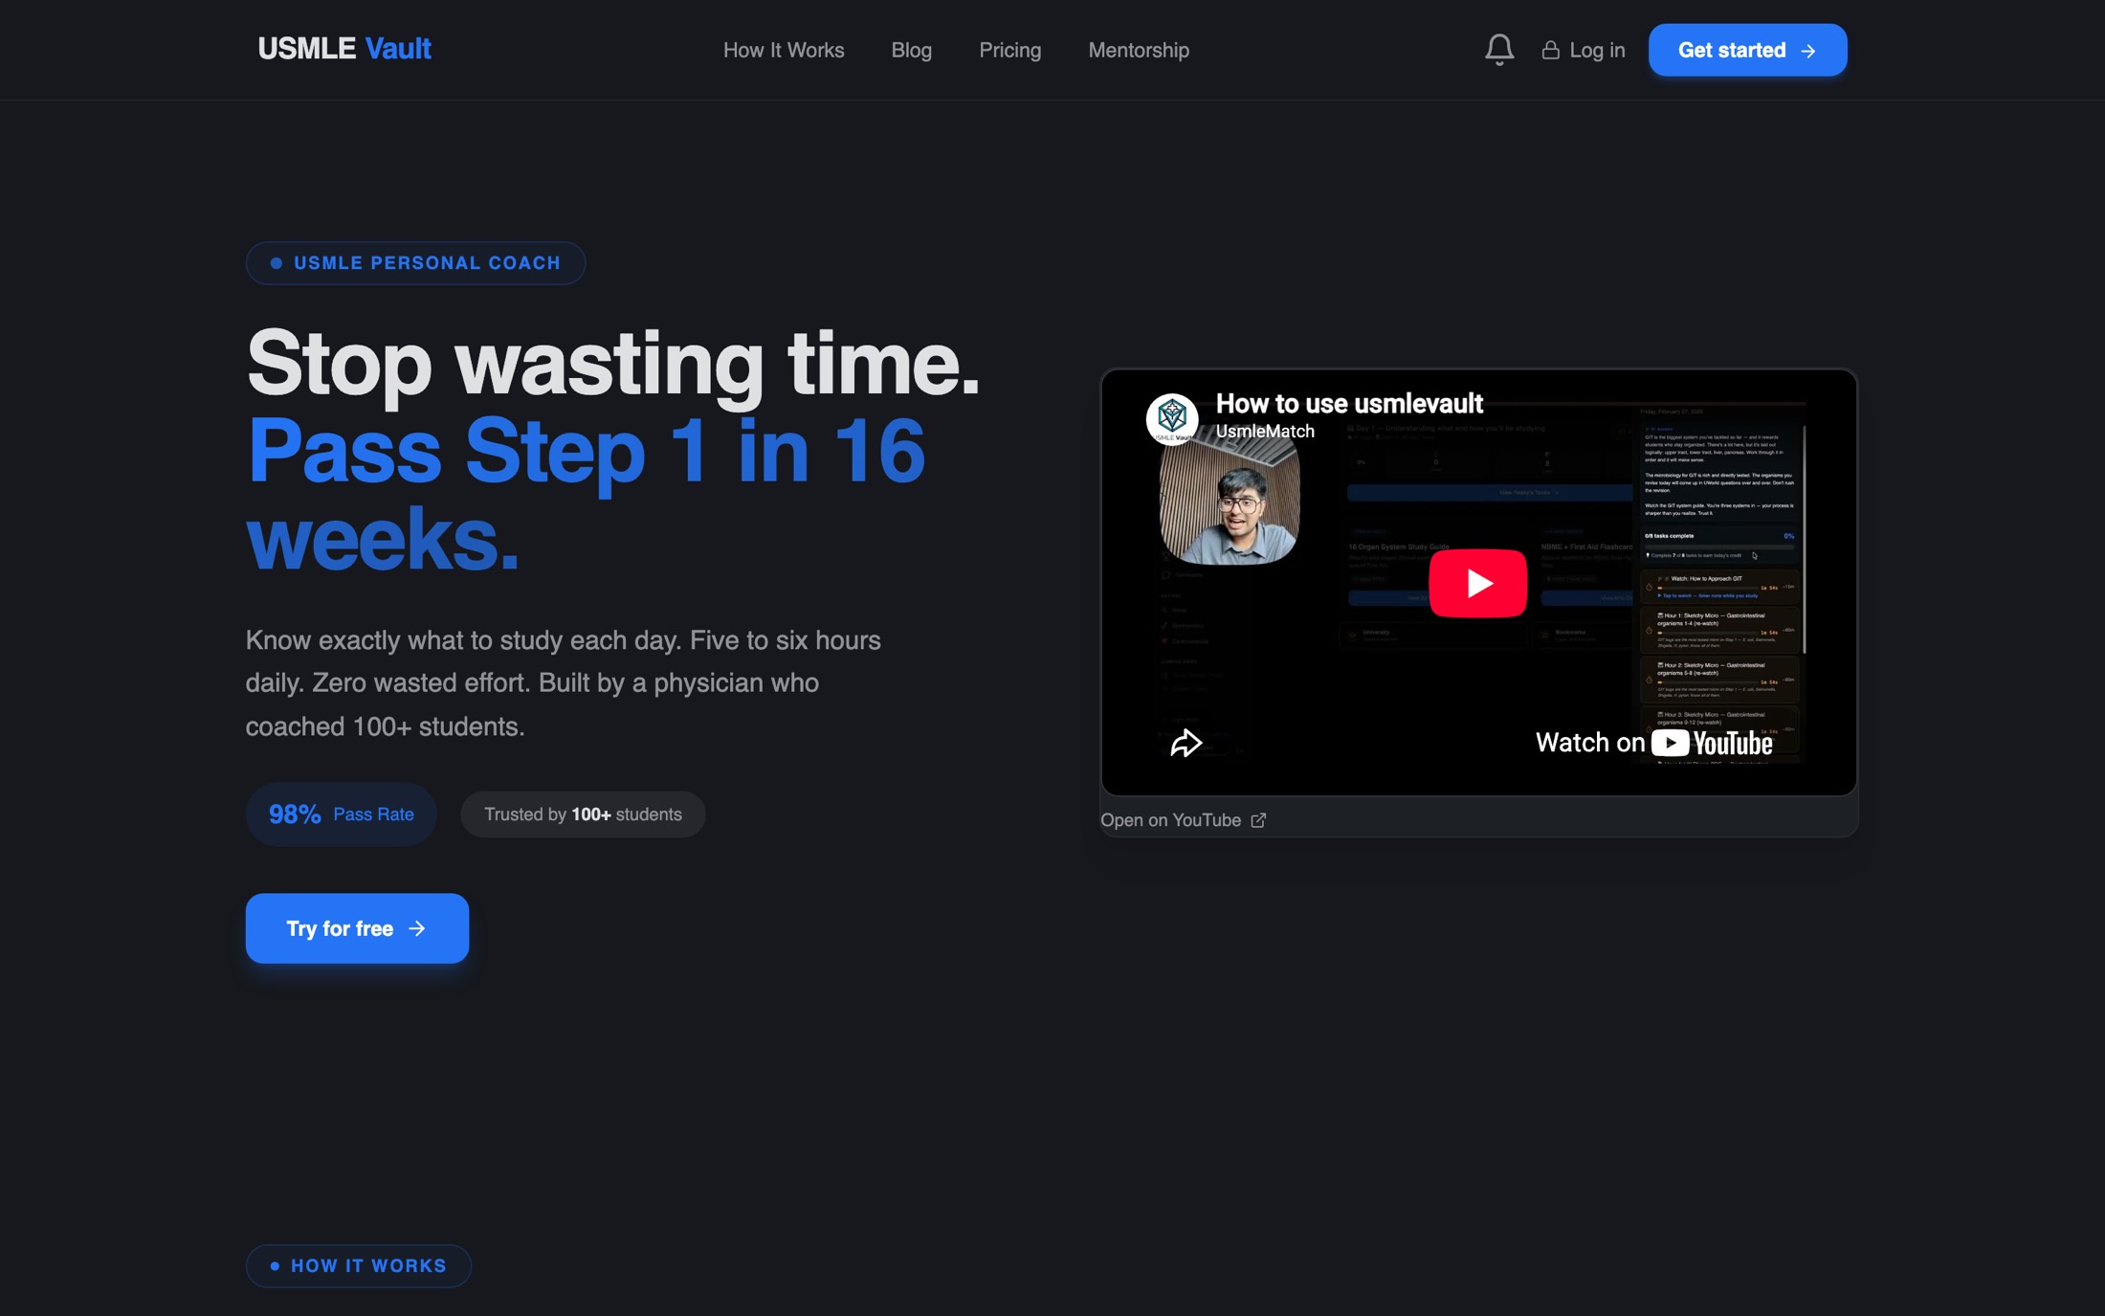Click the 98% Pass Rate badge
Viewport: 2105px width, 1316px height.
click(342, 814)
